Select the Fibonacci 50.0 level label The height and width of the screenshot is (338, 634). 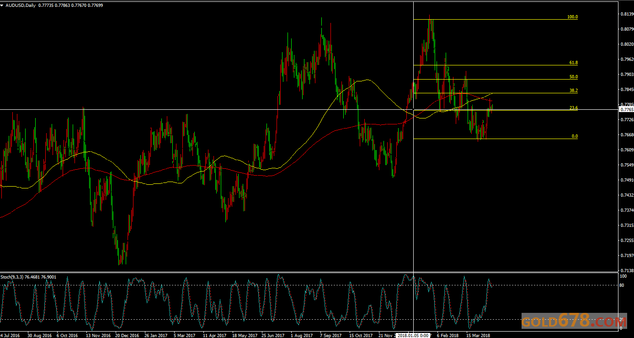pos(574,77)
